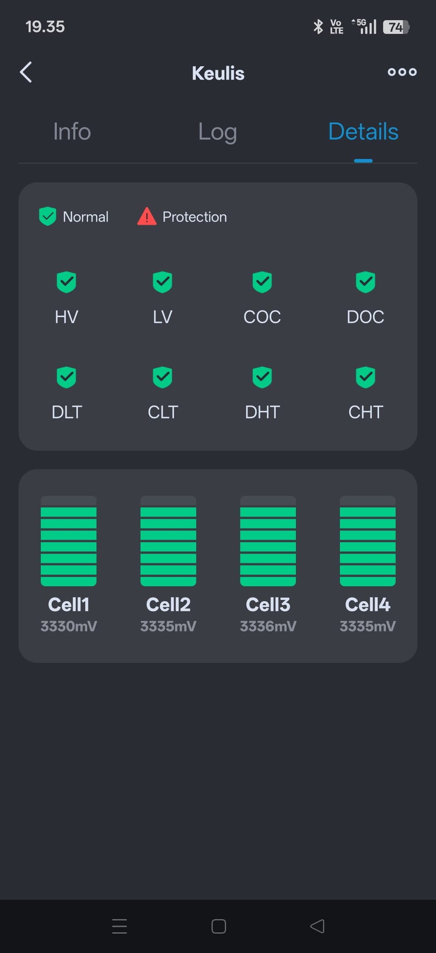Tap the HV protection shield icon
The image size is (436, 953).
point(66,282)
